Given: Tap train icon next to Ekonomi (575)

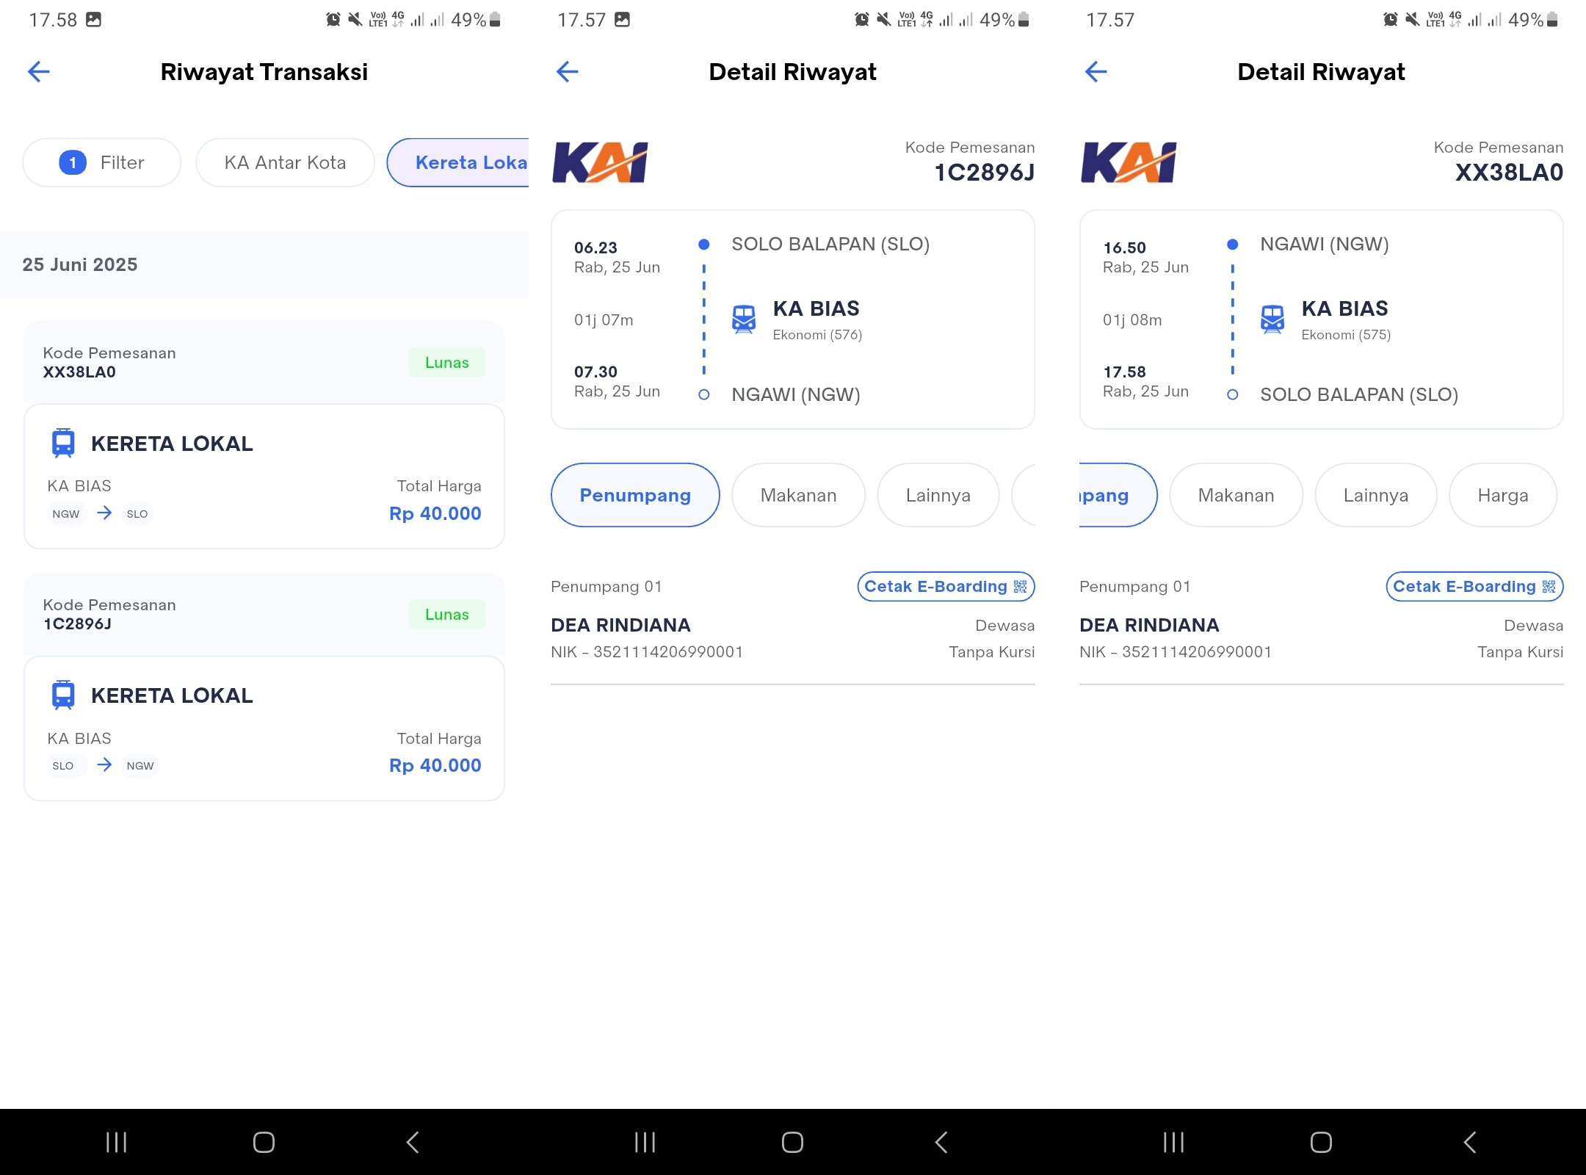Looking at the screenshot, I should pyautogui.click(x=1272, y=319).
